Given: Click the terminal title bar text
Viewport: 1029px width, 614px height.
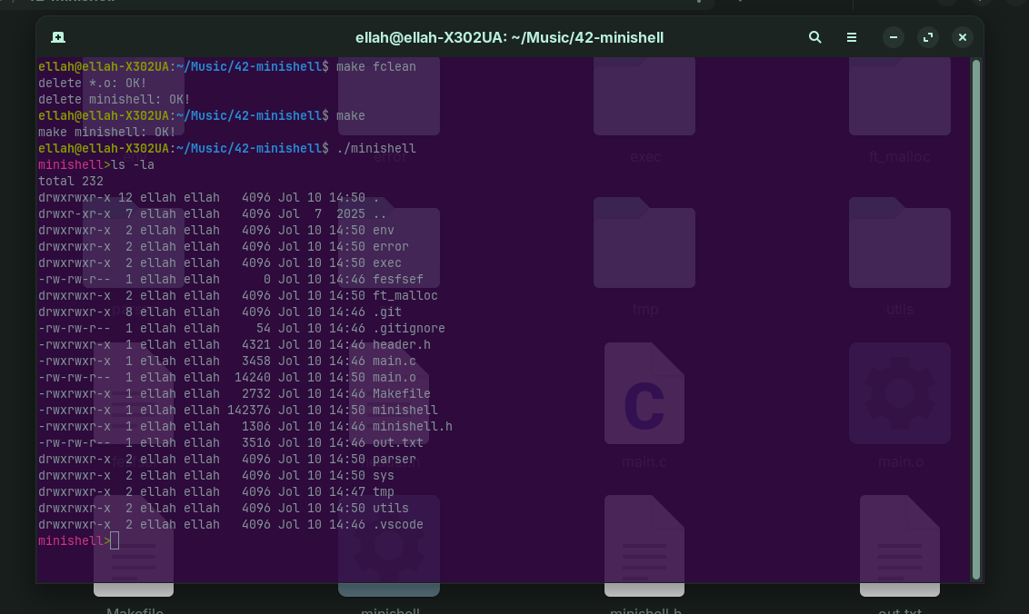Looking at the screenshot, I should [x=509, y=37].
